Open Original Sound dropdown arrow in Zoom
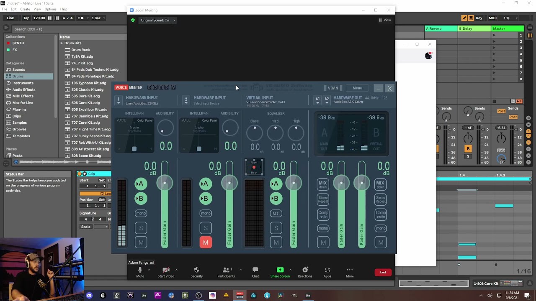This screenshot has width=536, height=301. click(x=174, y=20)
